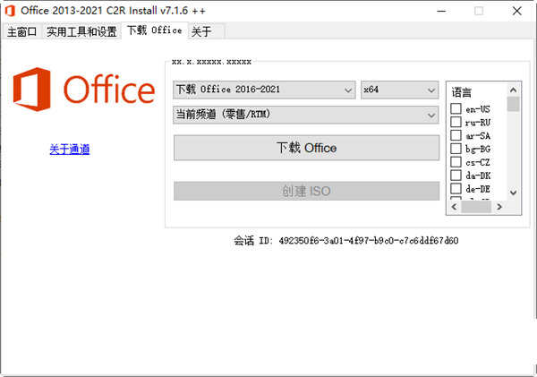Tick the ru-RU language checkbox

(x=456, y=123)
